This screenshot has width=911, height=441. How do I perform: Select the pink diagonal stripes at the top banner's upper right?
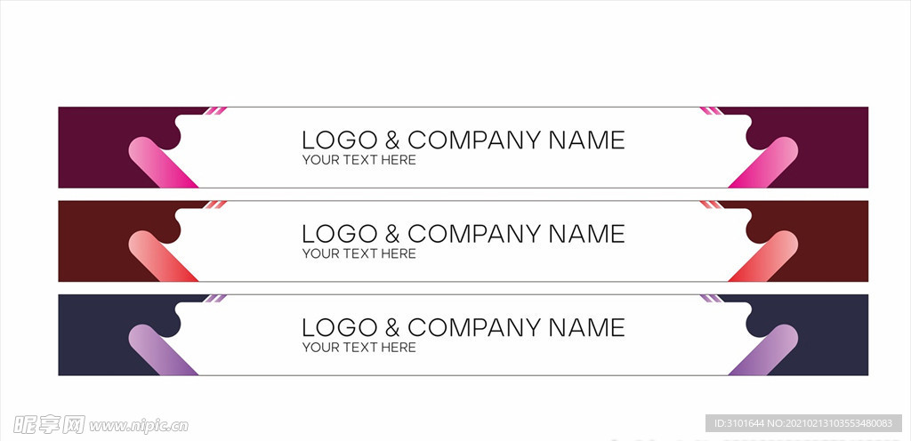[x=710, y=111]
